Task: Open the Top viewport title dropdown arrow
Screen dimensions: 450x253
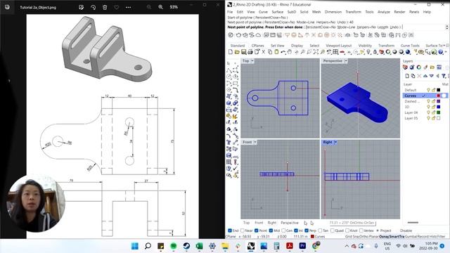Action: coord(252,61)
